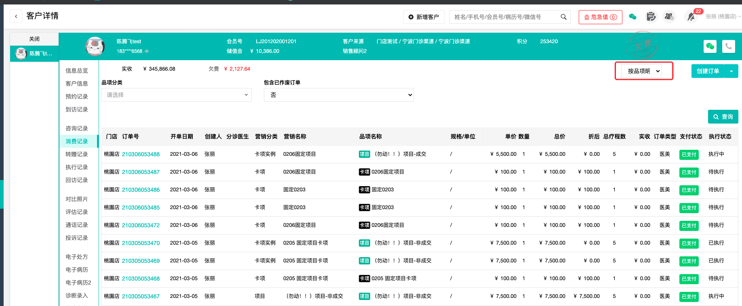Click the 新增客户 button
Viewport: 742px width, 306px height.
click(x=424, y=17)
